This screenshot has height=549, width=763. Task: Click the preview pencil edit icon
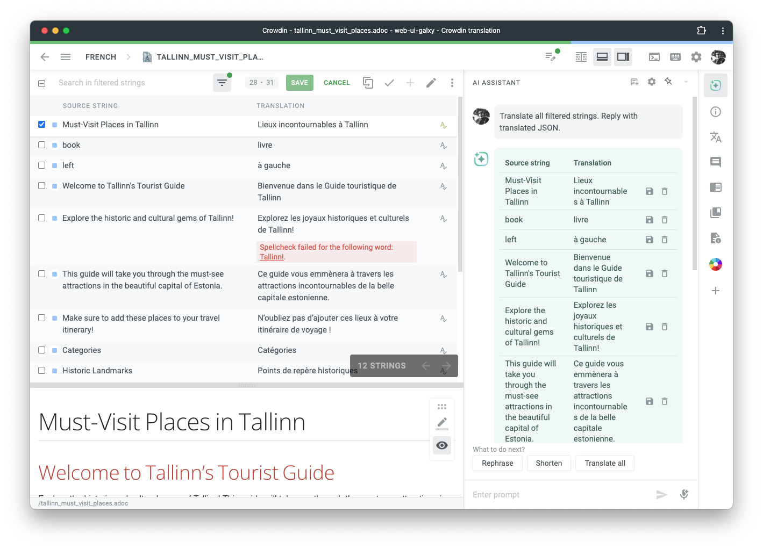pyautogui.click(x=442, y=423)
